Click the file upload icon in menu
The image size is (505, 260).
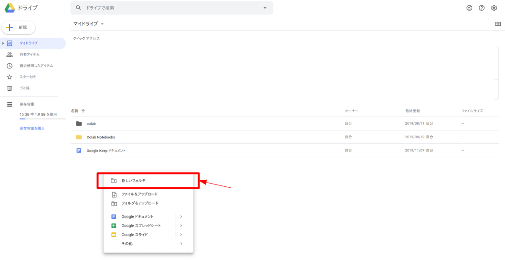click(x=114, y=195)
